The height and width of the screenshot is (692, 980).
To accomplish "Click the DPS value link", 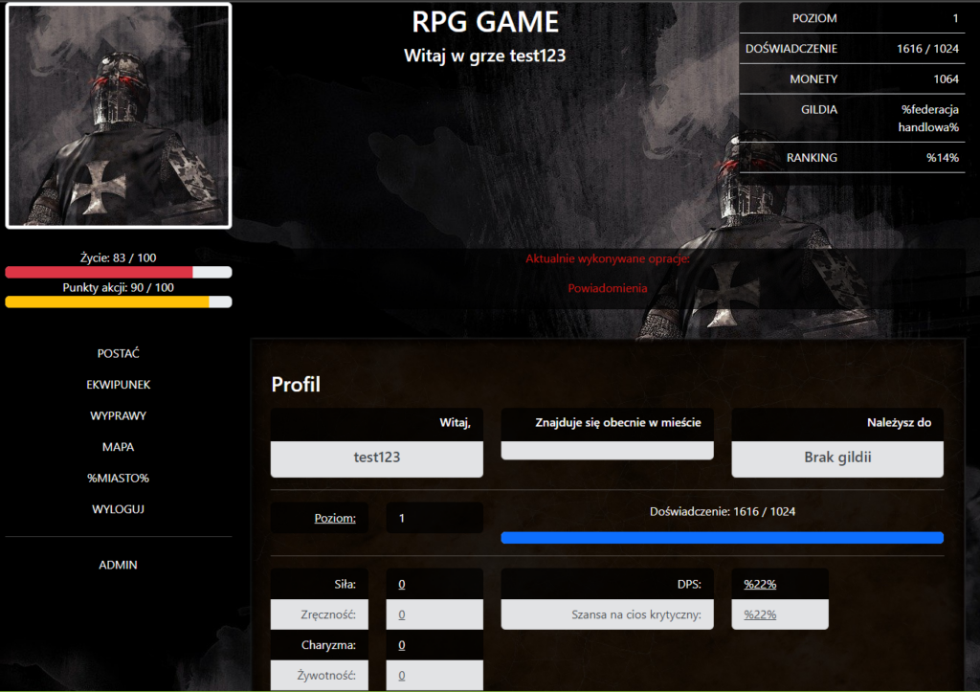I will (760, 584).
